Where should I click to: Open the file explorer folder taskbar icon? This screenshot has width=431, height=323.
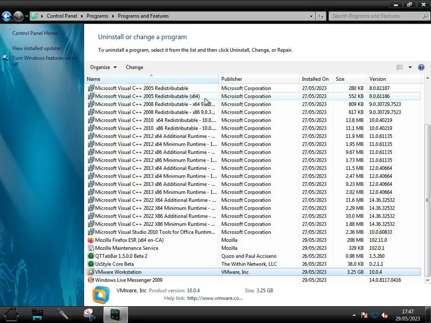(x=37, y=315)
